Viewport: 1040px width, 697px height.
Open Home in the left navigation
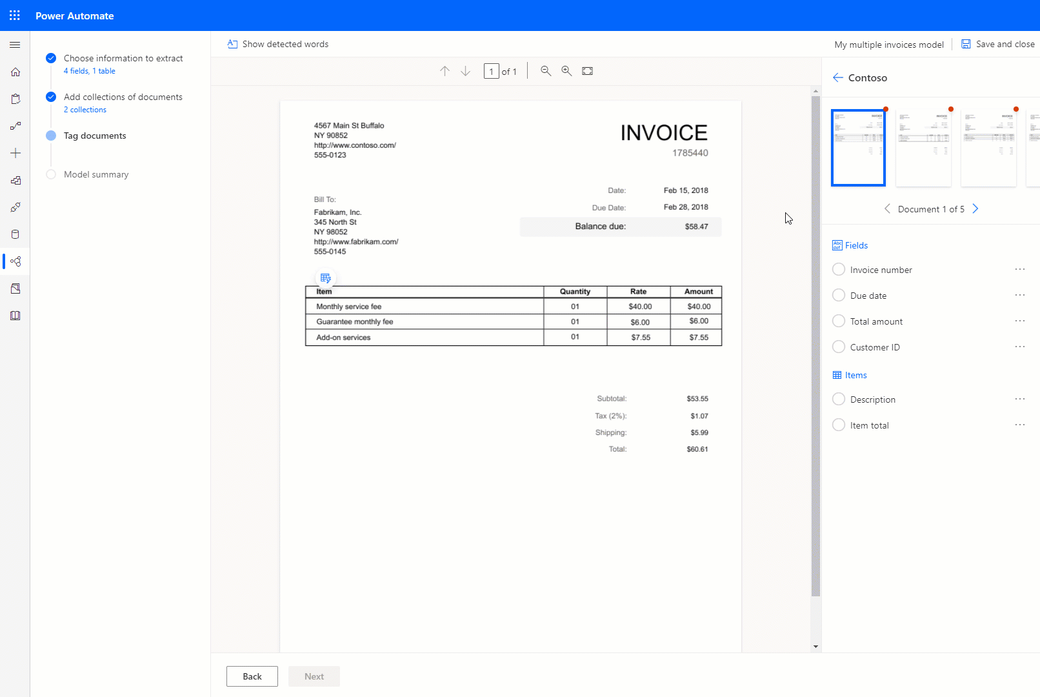[15, 72]
